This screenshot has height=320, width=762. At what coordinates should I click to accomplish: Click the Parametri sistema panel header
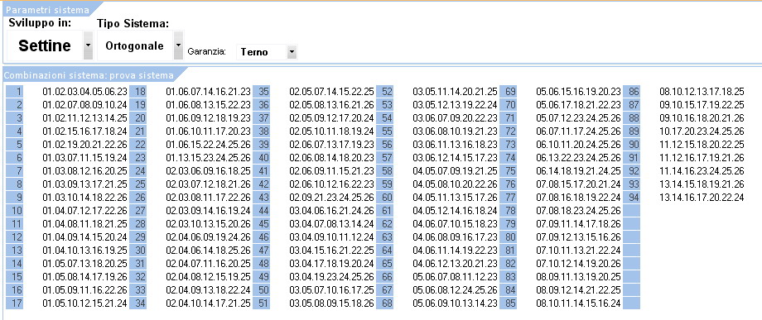(49, 10)
